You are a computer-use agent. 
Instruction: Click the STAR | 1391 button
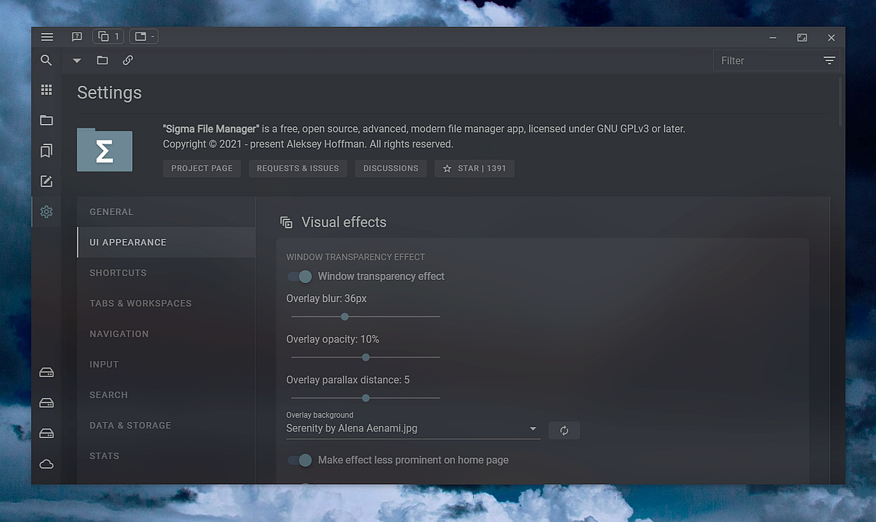[x=475, y=168]
